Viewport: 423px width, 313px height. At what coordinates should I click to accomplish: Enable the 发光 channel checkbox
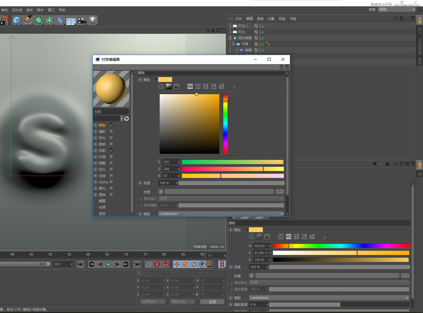coord(111,138)
